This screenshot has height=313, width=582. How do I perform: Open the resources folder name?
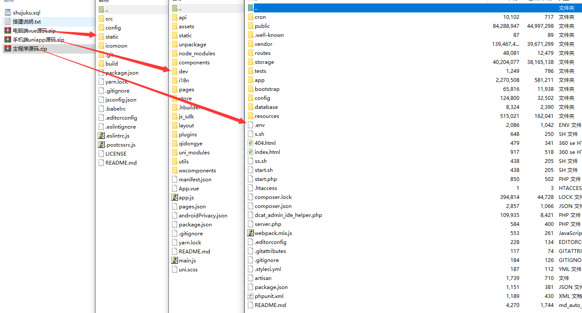pyautogui.click(x=267, y=116)
